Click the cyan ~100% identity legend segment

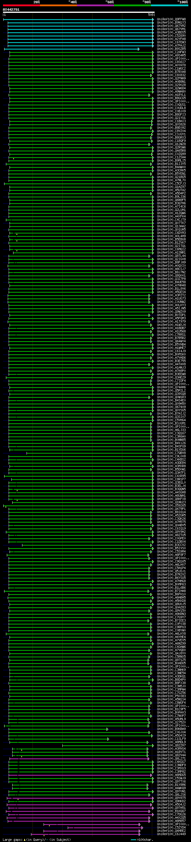click(170, 5)
